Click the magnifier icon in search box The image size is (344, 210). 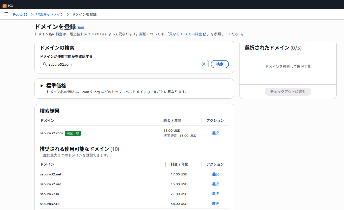point(45,64)
